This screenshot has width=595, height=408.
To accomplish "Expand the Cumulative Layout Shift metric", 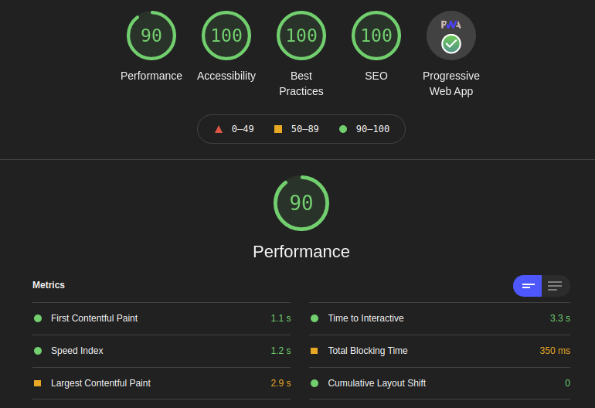I will (x=376, y=383).
